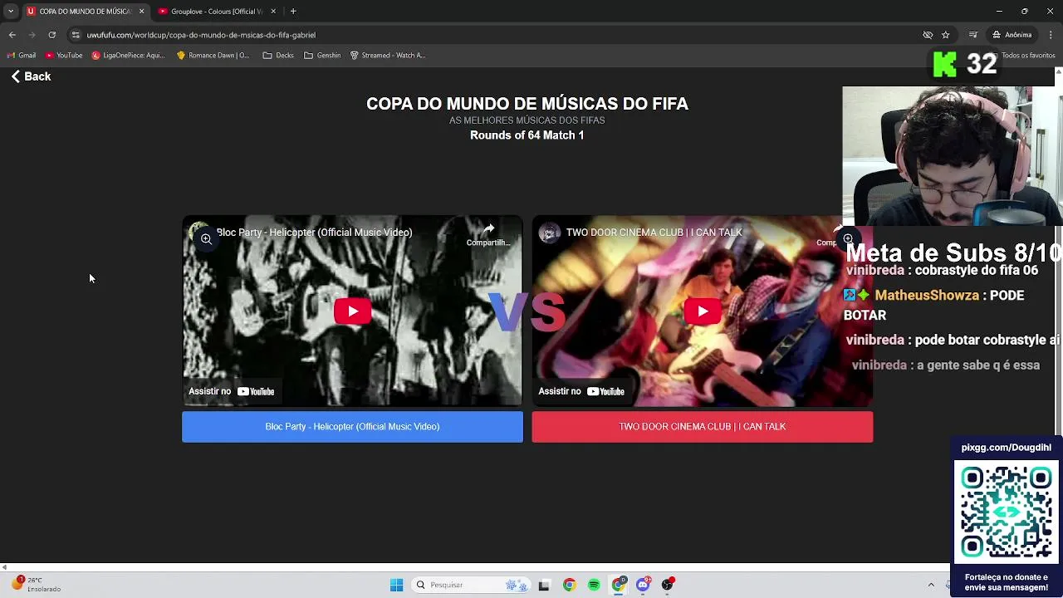Open the Windows Start menu
Viewport: 1063px width, 598px height.
[x=397, y=585]
